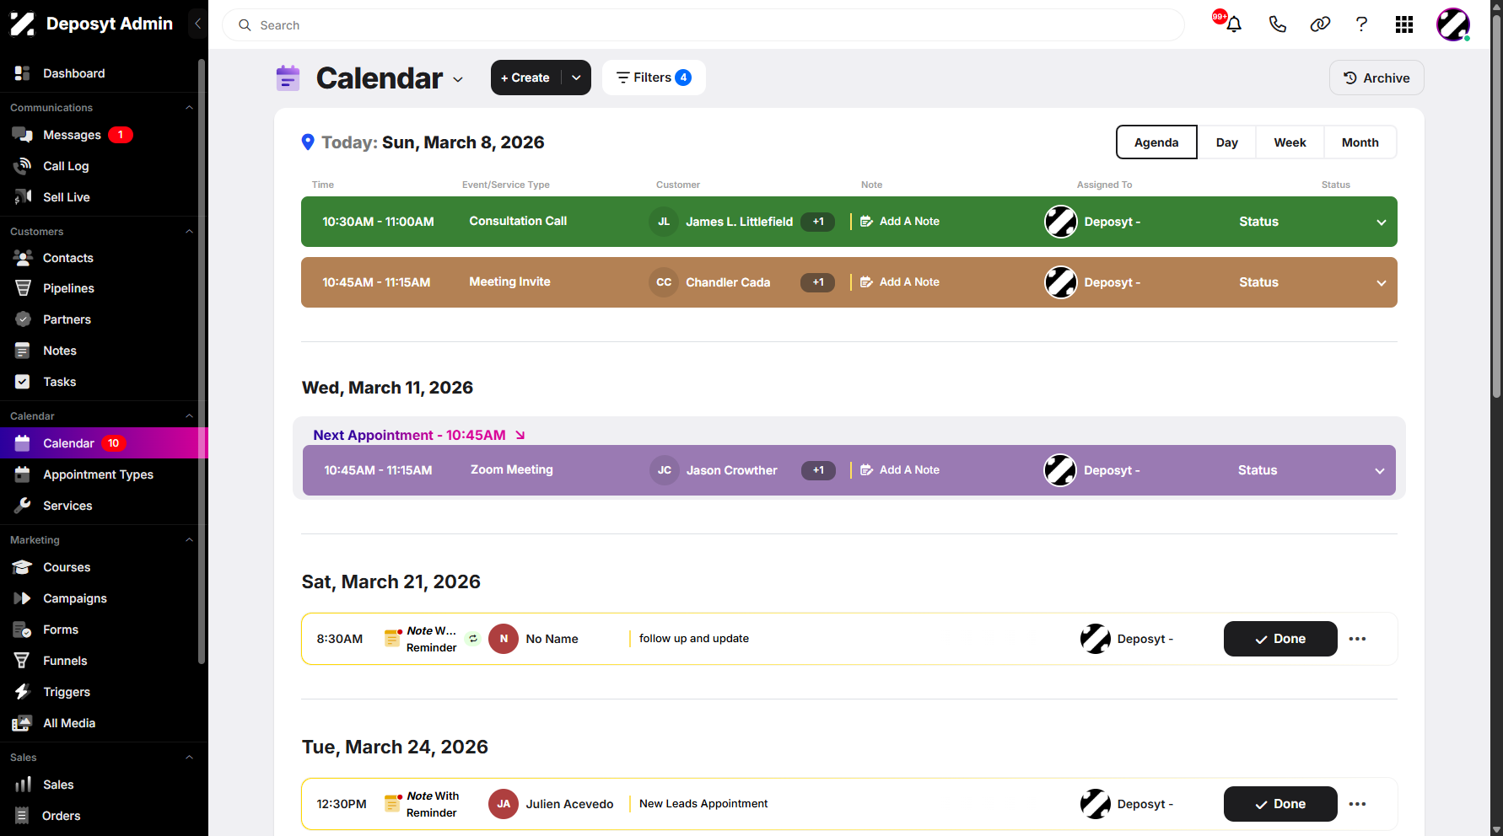The width and height of the screenshot is (1503, 836).
Task: Open the notifications bell
Action: tap(1234, 24)
